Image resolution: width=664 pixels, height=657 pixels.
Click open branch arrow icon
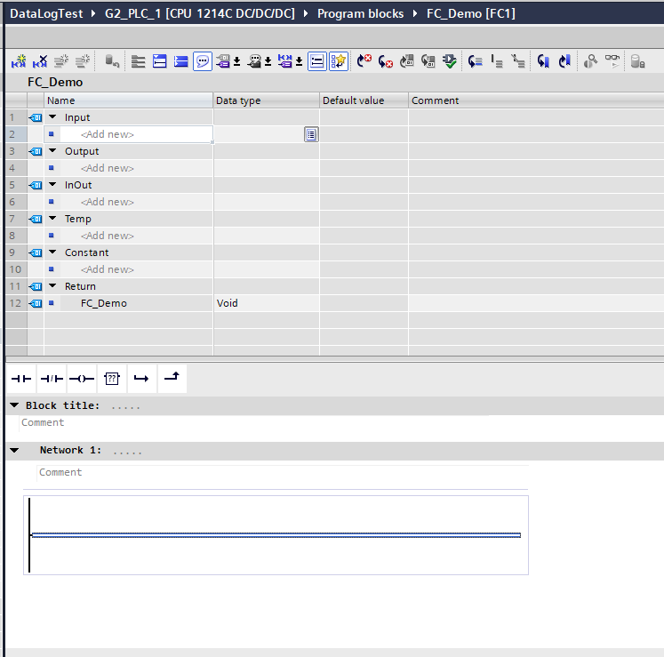[142, 379]
